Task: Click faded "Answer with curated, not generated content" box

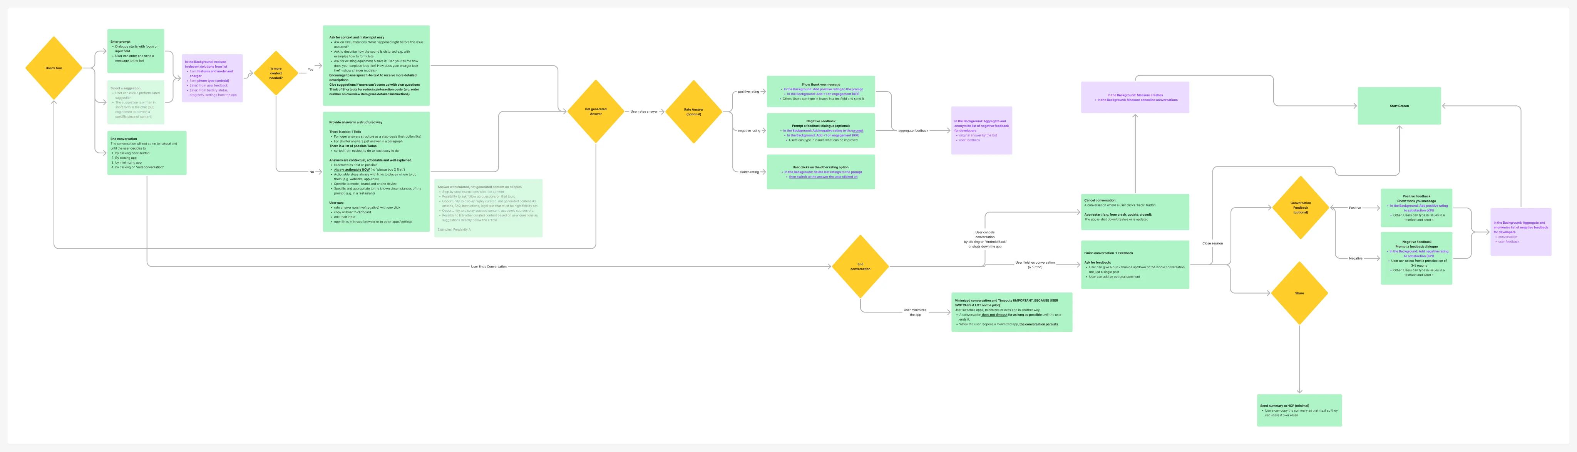Action: tap(489, 208)
